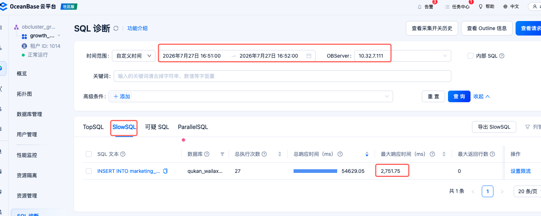This screenshot has width=541, height=216.
Task: Click the language globe icon
Action: click(x=505, y=7)
